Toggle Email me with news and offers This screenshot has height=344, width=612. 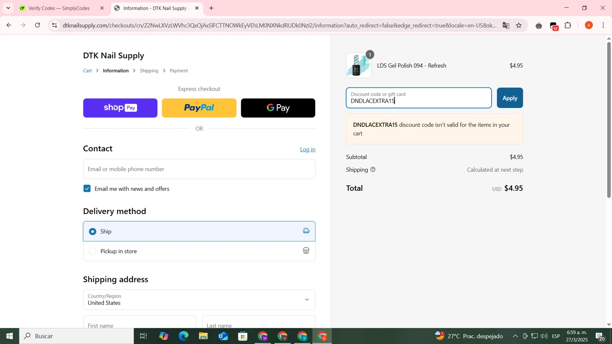tap(87, 188)
